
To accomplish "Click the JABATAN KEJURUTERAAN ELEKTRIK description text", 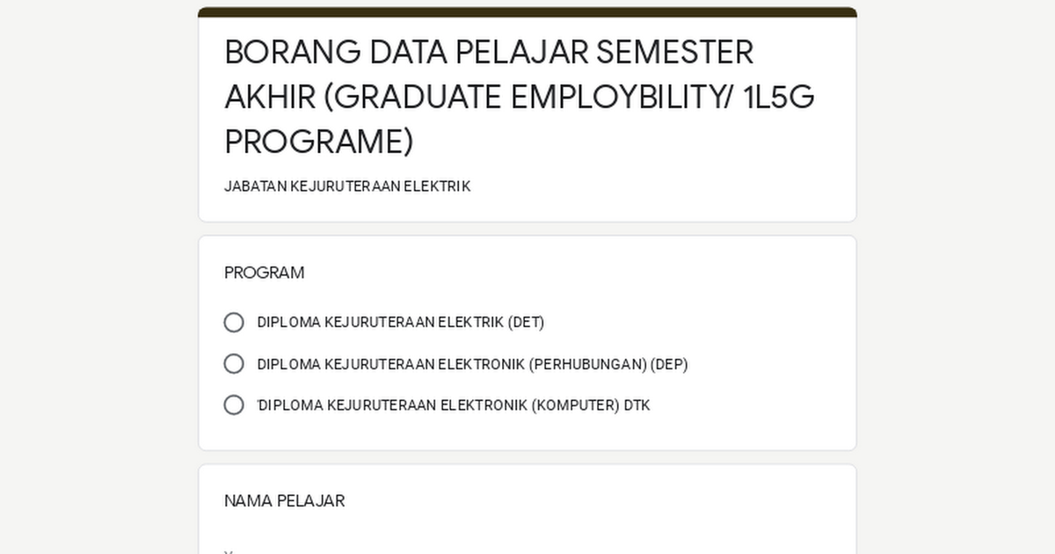I will click(347, 186).
